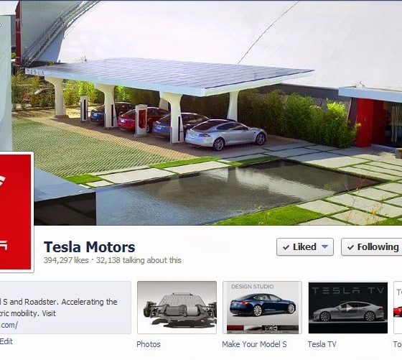Click the talking about this count
The width and height of the screenshot is (402, 360).
click(x=139, y=260)
